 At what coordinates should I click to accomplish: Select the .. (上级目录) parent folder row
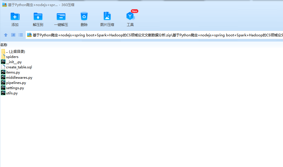pos(13,52)
